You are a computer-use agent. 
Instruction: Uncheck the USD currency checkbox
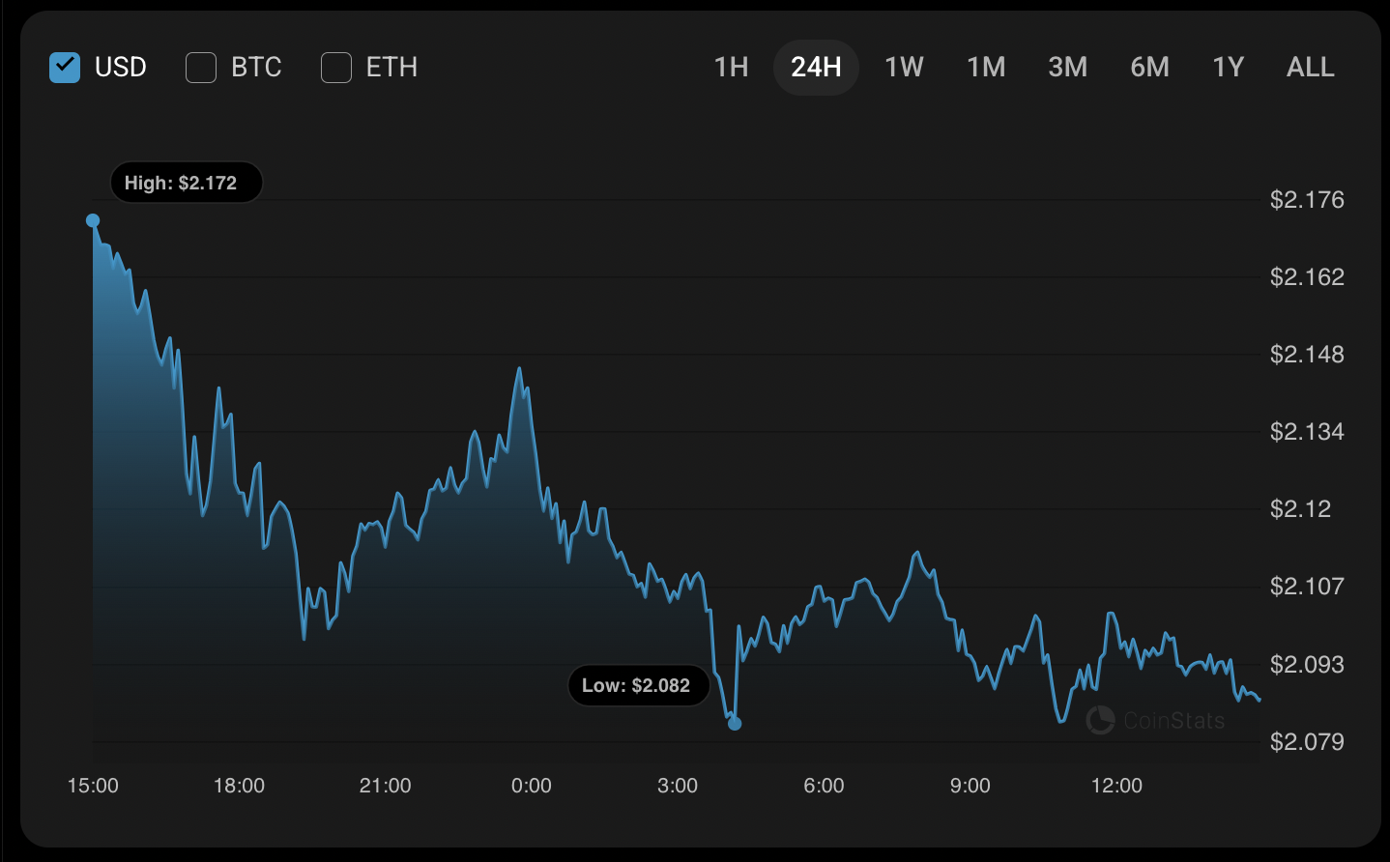pos(65,68)
